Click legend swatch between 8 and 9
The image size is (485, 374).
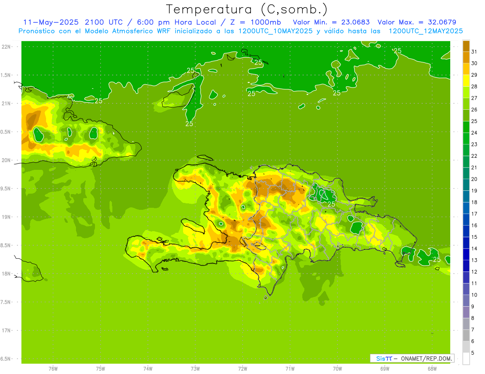[x=466, y=313]
